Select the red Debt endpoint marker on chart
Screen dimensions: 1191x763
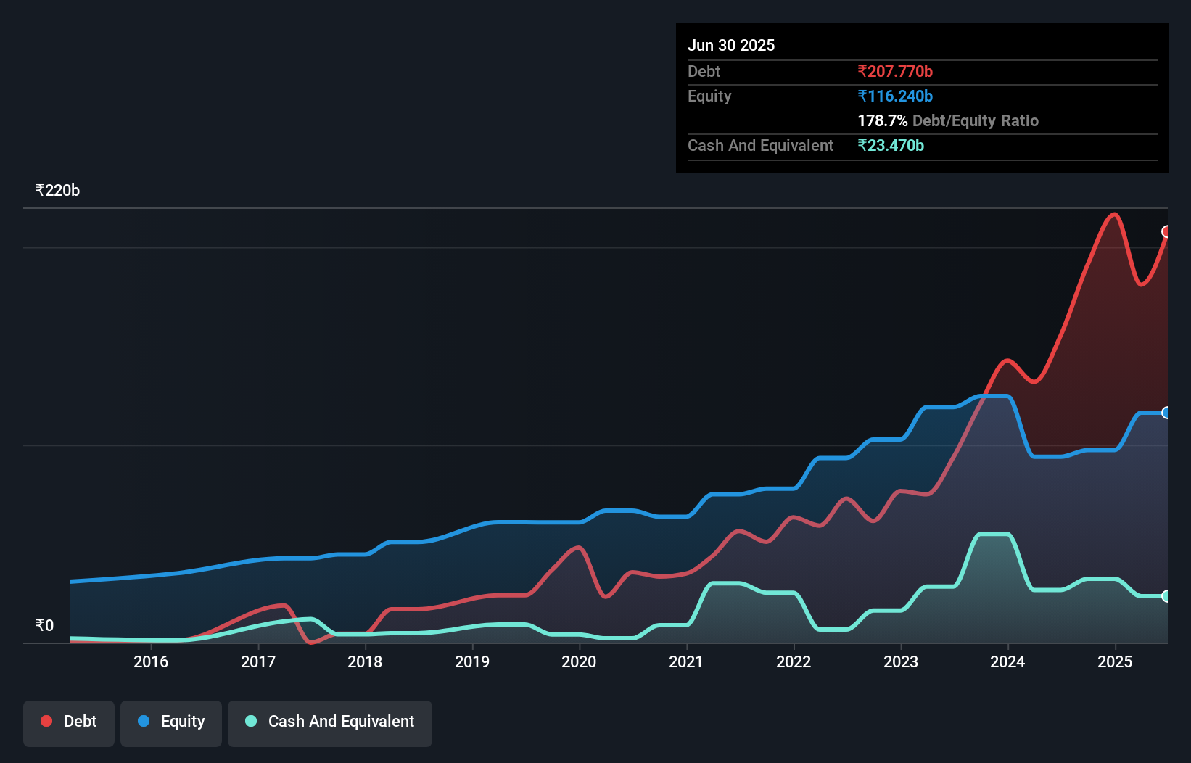(1166, 231)
